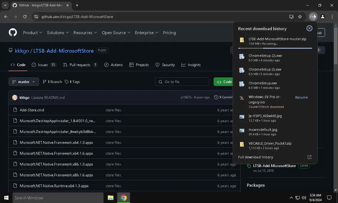
Task: View the 1 Branch link
Action: (52, 82)
